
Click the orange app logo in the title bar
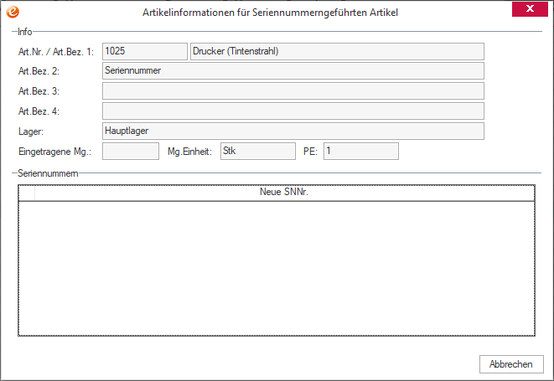(x=13, y=12)
